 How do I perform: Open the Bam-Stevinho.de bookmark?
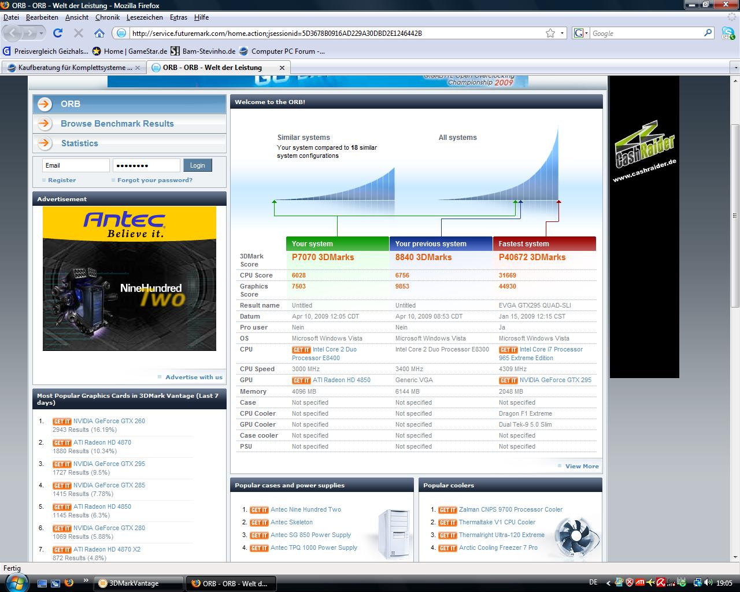[203, 51]
